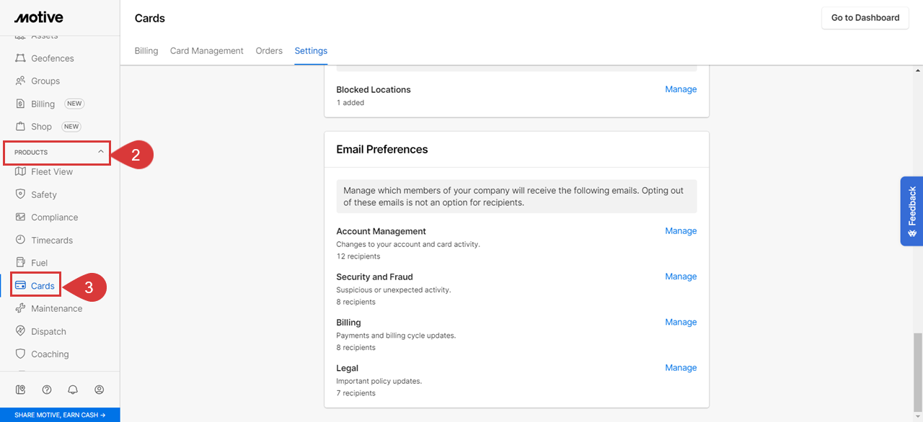Go to the Safety shield item
The image size is (923, 422).
pos(43,194)
